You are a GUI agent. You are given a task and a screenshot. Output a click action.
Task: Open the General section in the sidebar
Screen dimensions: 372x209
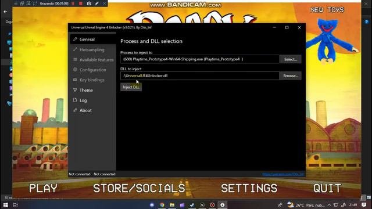[x=93, y=39]
